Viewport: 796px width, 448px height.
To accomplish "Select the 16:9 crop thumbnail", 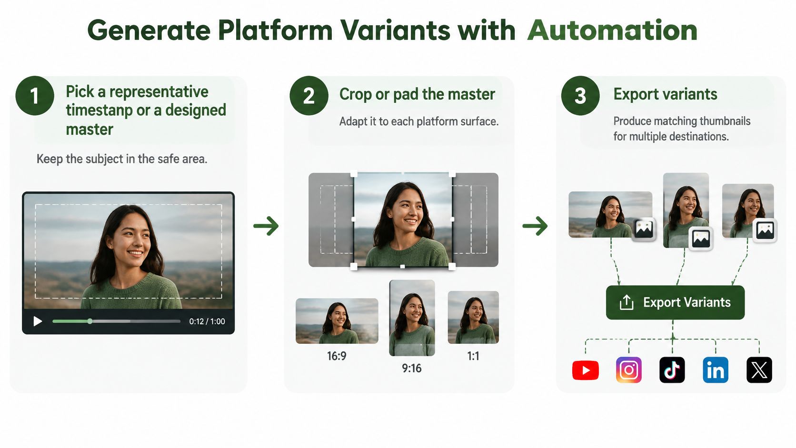I will tap(337, 321).
